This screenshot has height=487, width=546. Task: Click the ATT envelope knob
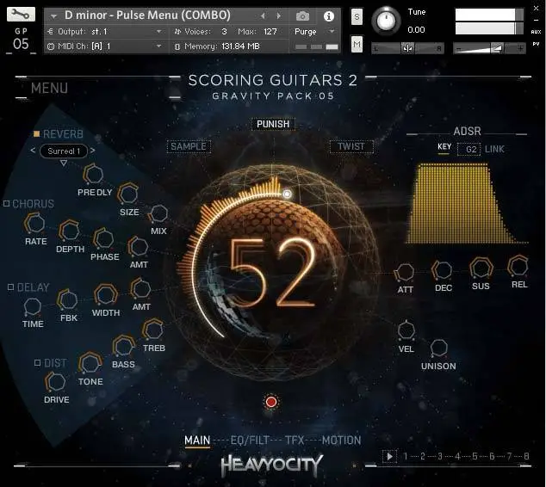tap(405, 272)
